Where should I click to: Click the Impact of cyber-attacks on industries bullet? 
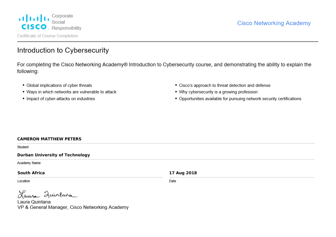pyautogui.click(x=61, y=99)
